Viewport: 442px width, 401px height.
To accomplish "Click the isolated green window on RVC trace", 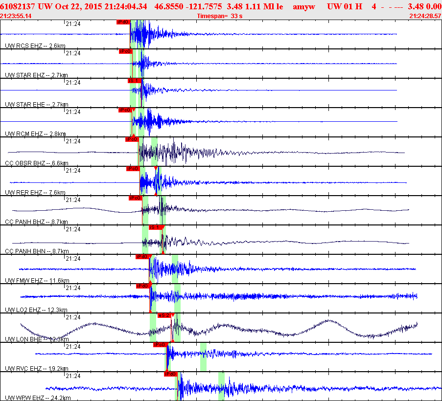I will pos(203,357).
